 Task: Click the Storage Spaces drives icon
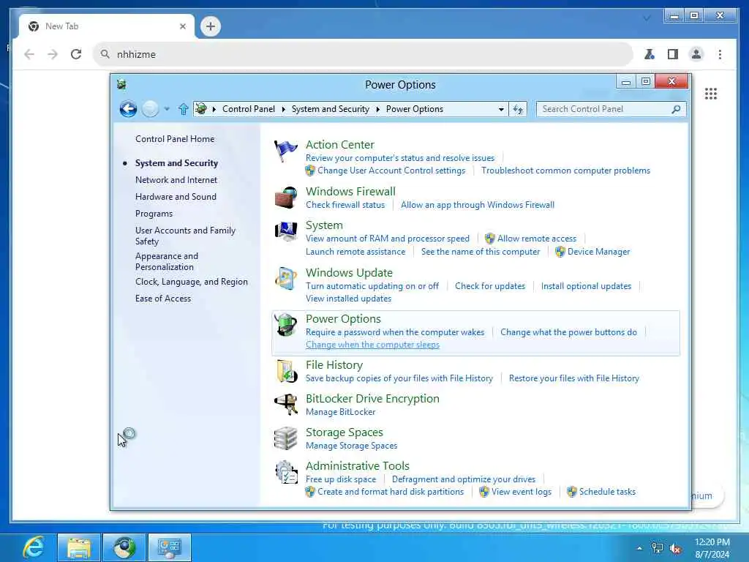(286, 438)
